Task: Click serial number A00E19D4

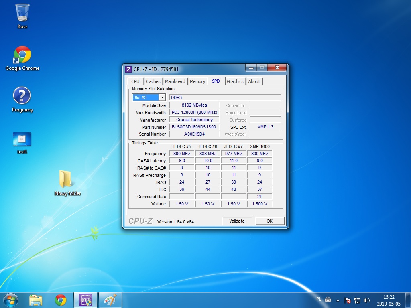Action: point(194,134)
